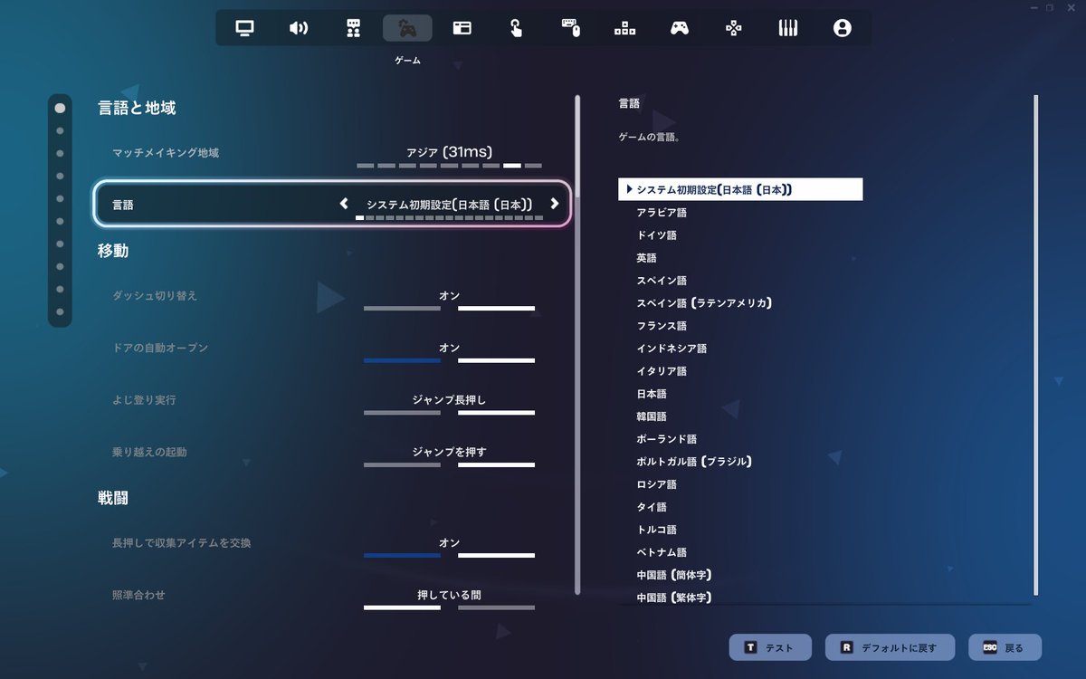
Task: Choose スペイン語 (ラテンアメリカ) from the list
Action: click(704, 302)
